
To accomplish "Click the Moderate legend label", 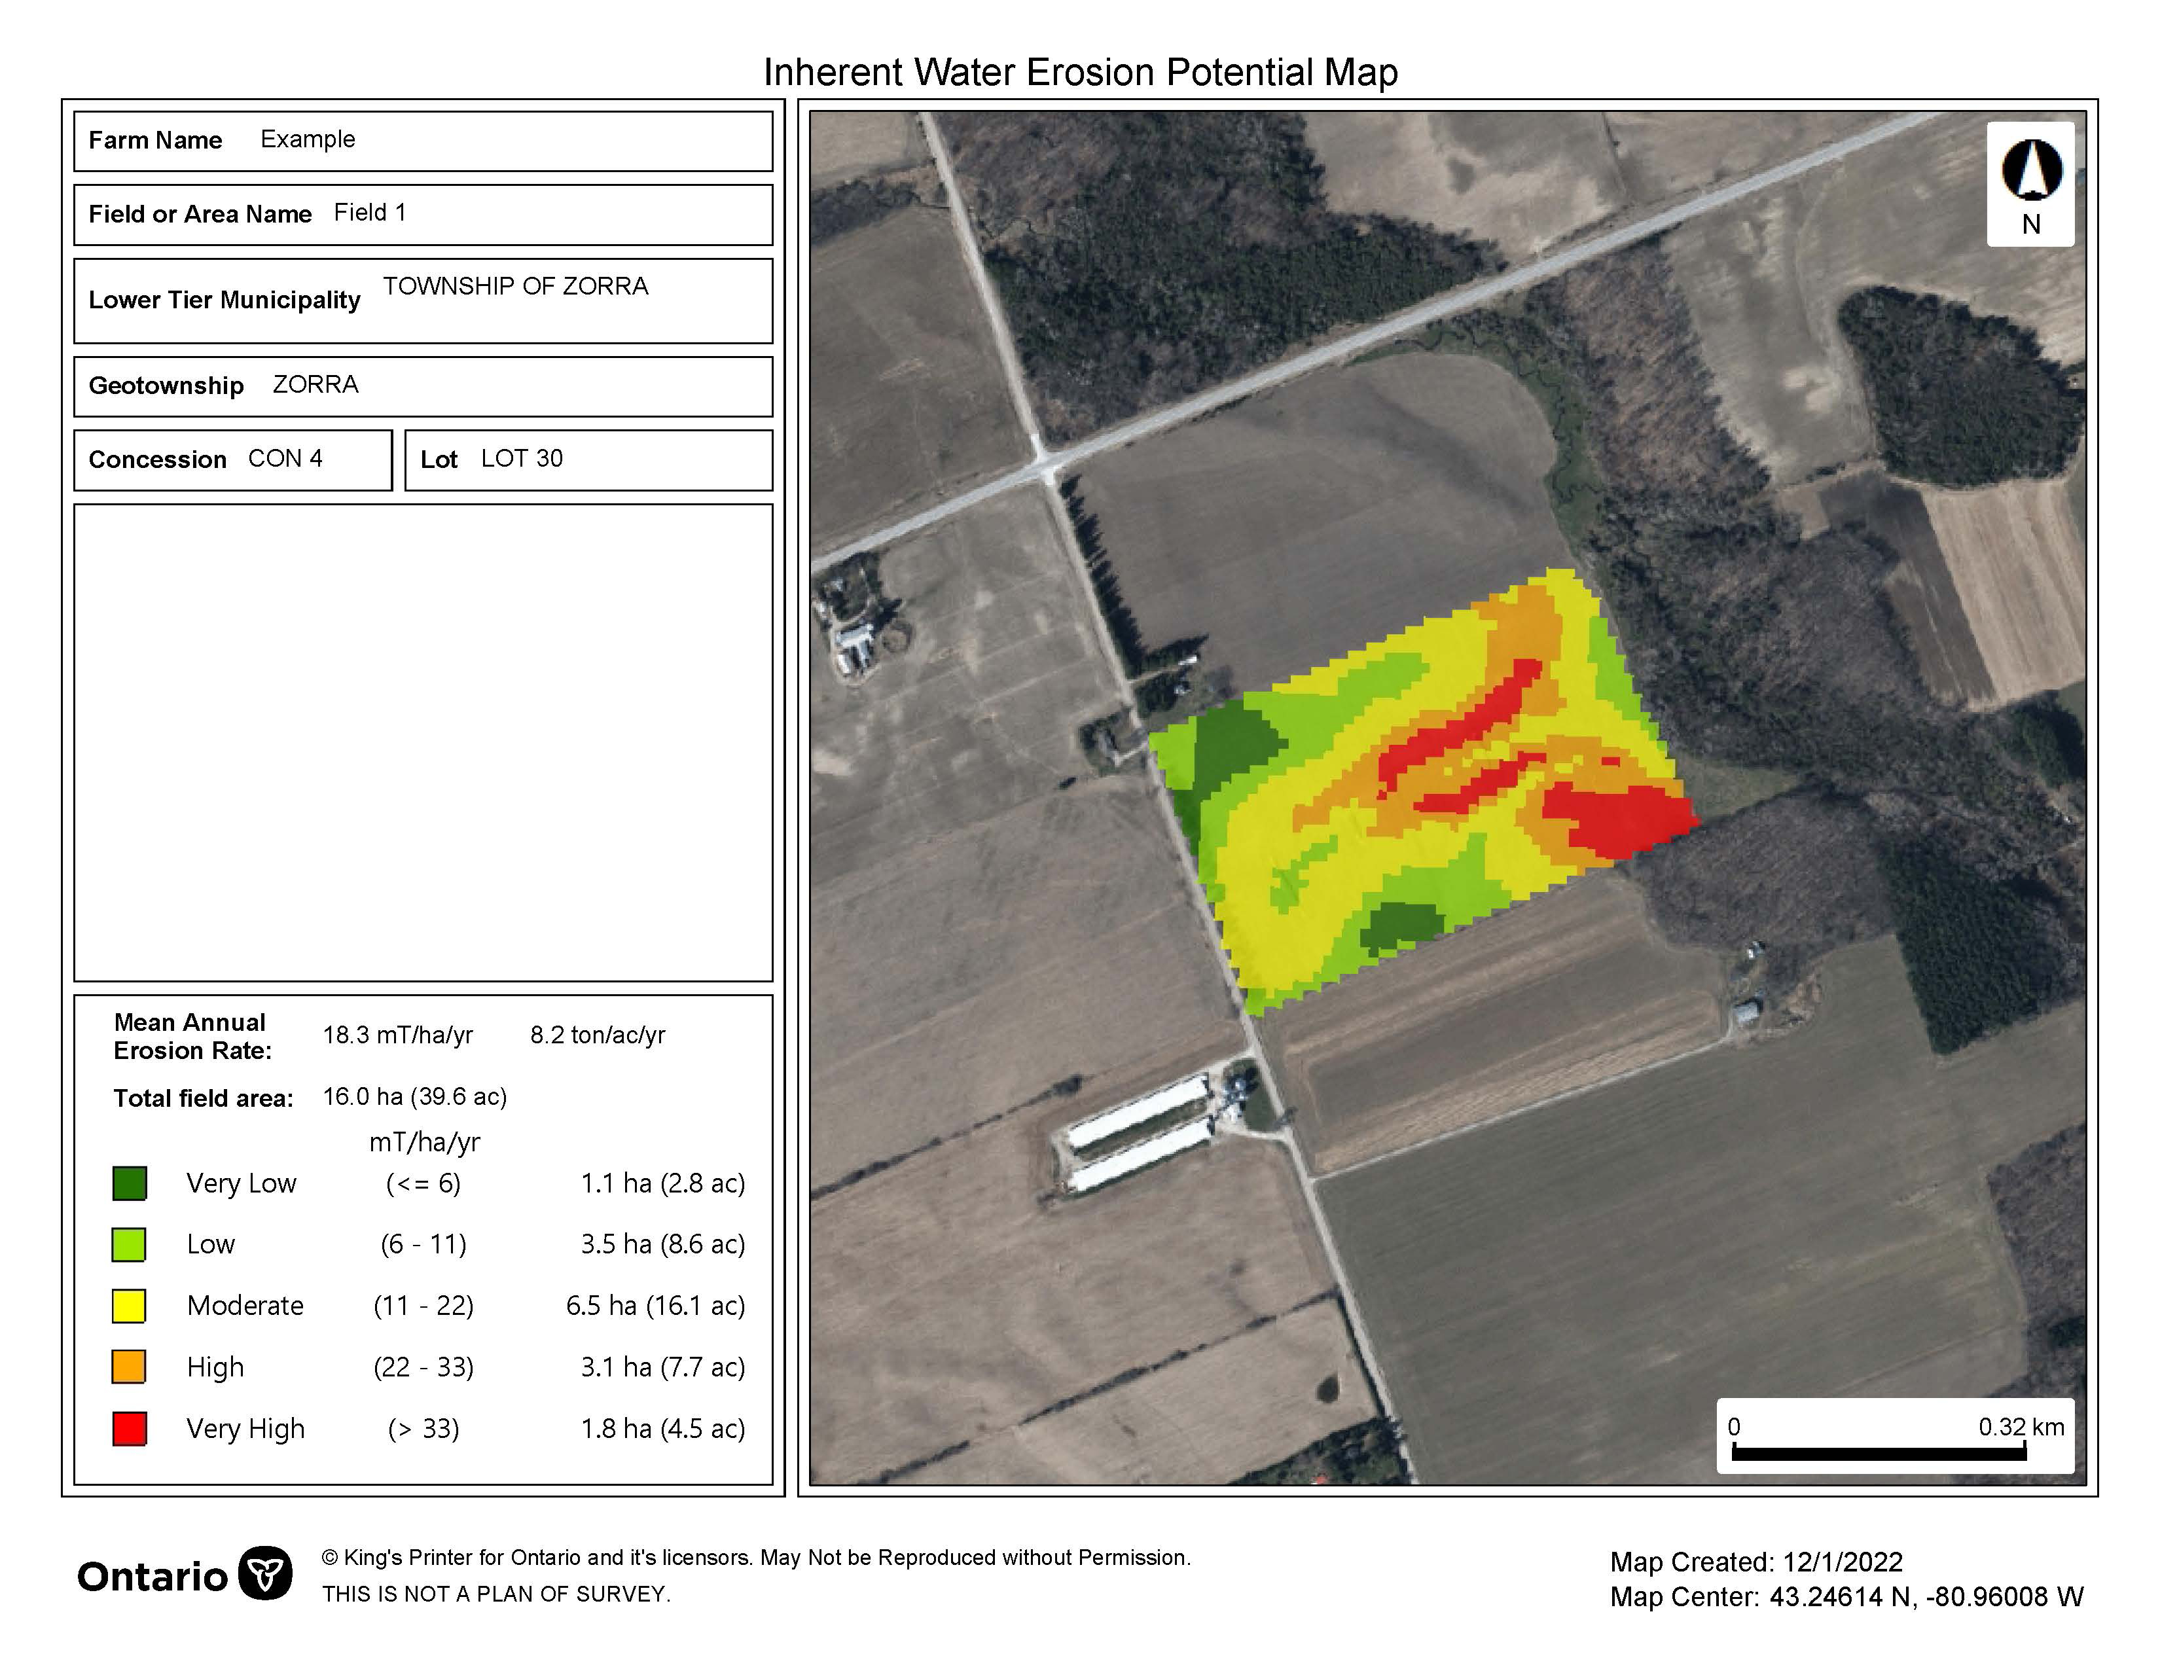I will click(x=245, y=1306).
